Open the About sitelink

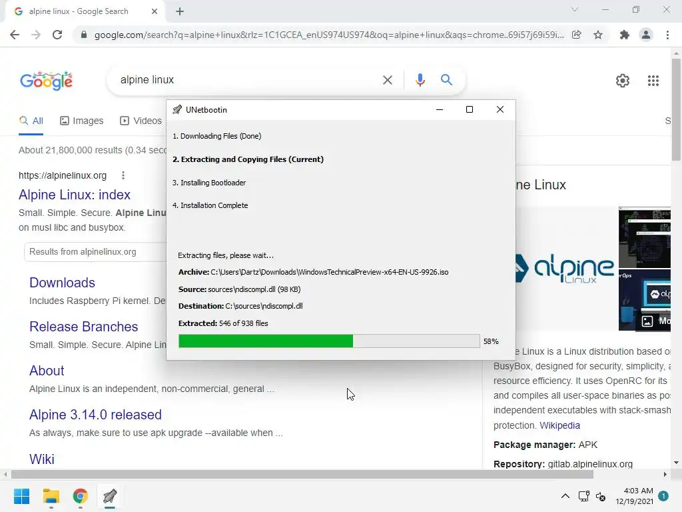tap(47, 371)
